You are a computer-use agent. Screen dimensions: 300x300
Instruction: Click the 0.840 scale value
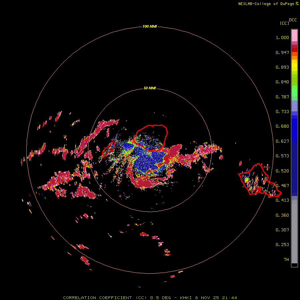pyautogui.click(x=282, y=82)
